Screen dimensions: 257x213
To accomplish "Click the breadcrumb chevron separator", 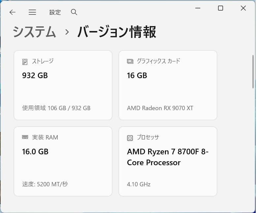I will tap(67, 32).
